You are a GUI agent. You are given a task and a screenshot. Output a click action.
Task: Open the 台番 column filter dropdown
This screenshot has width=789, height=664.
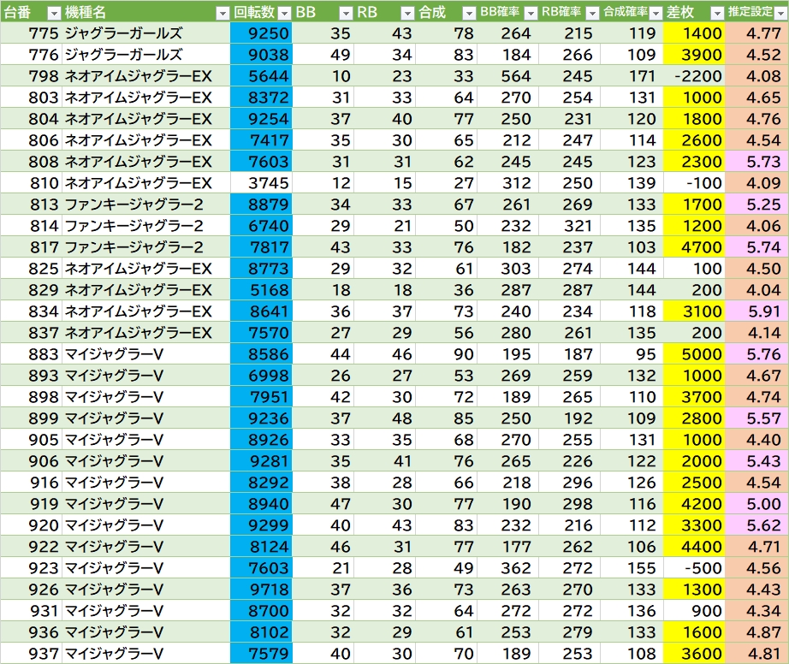[54, 13]
